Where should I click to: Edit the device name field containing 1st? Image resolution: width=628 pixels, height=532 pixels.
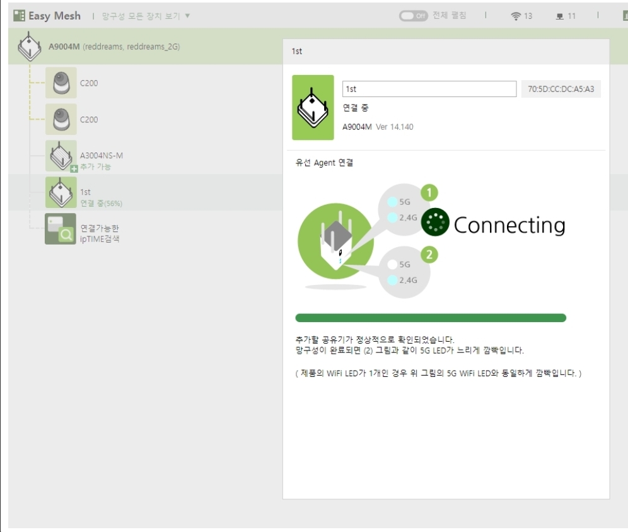(x=429, y=89)
